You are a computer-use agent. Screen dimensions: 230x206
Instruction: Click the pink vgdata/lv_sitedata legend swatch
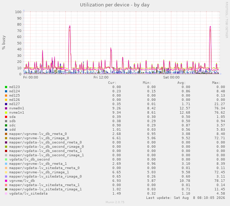[6, 194]
